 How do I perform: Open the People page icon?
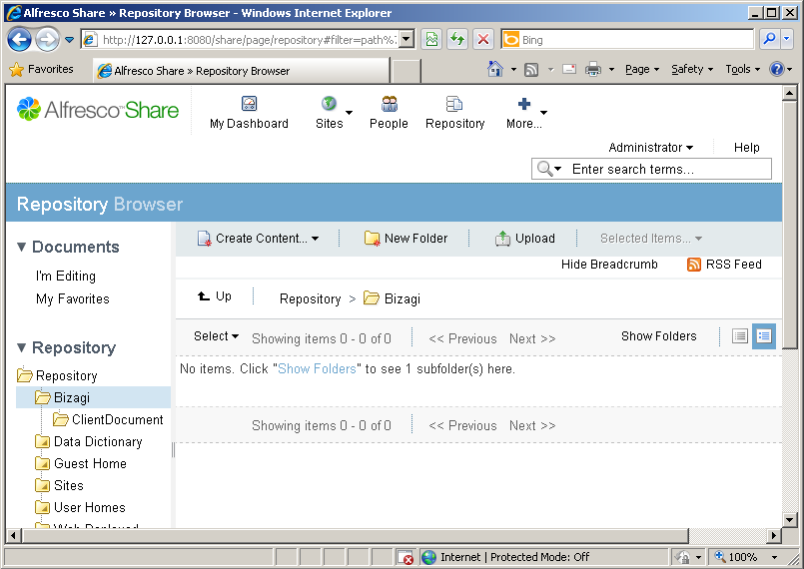click(390, 104)
